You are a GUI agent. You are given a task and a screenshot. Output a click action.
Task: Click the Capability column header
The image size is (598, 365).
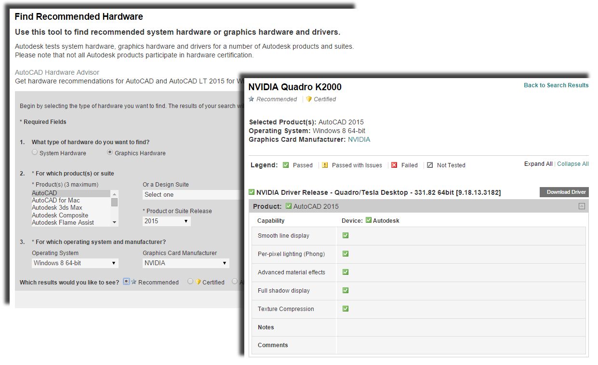271,221
